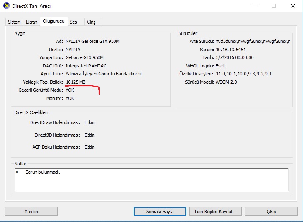This screenshot has height=222, width=303.
Task: Click the Direct3D Hızlandırması 'Etkin' value
Action: coord(90,135)
